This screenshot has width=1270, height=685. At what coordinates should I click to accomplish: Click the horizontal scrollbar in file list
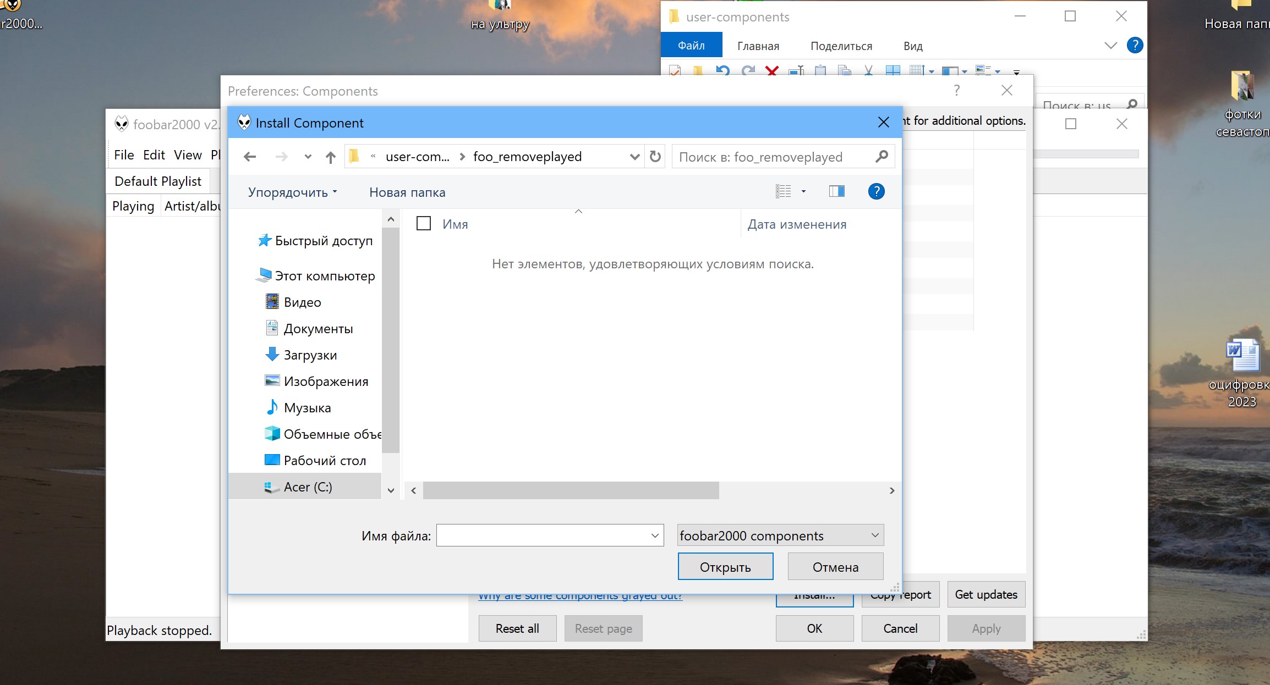point(571,490)
